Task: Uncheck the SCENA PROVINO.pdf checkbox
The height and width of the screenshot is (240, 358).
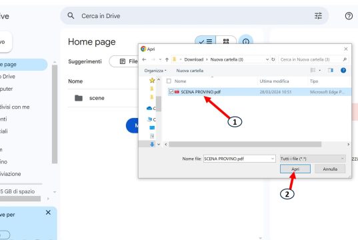Action: 171,92
